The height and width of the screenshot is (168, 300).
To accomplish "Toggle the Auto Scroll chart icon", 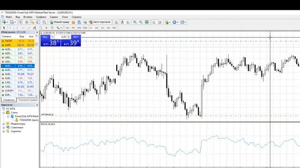I will click(x=154, y=22).
